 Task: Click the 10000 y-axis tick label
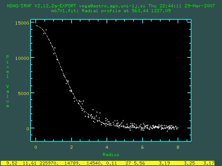click(22, 58)
